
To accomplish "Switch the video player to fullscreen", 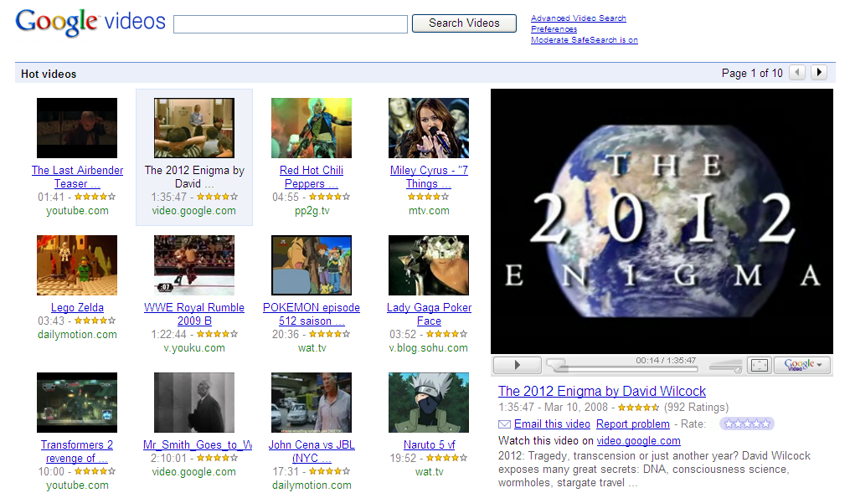I will 759,365.
